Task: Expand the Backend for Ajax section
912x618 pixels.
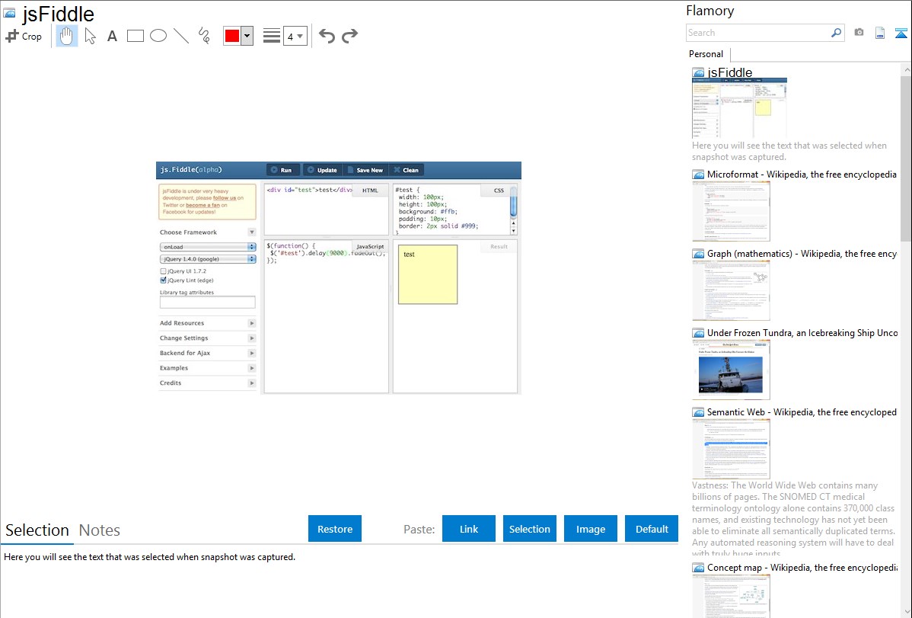Action: [252, 353]
